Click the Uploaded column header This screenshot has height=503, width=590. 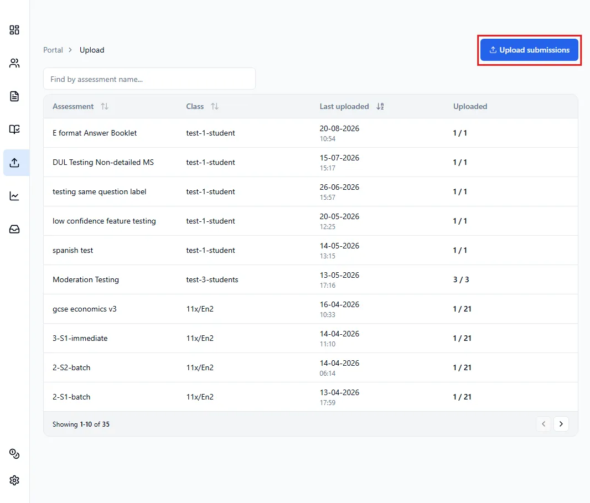pos(470,106)
